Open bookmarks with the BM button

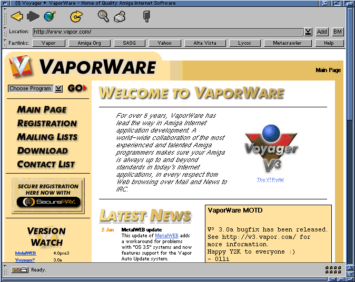338,32
